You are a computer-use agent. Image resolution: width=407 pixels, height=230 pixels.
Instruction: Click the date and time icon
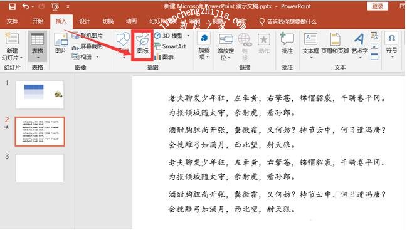pos(374,36)
